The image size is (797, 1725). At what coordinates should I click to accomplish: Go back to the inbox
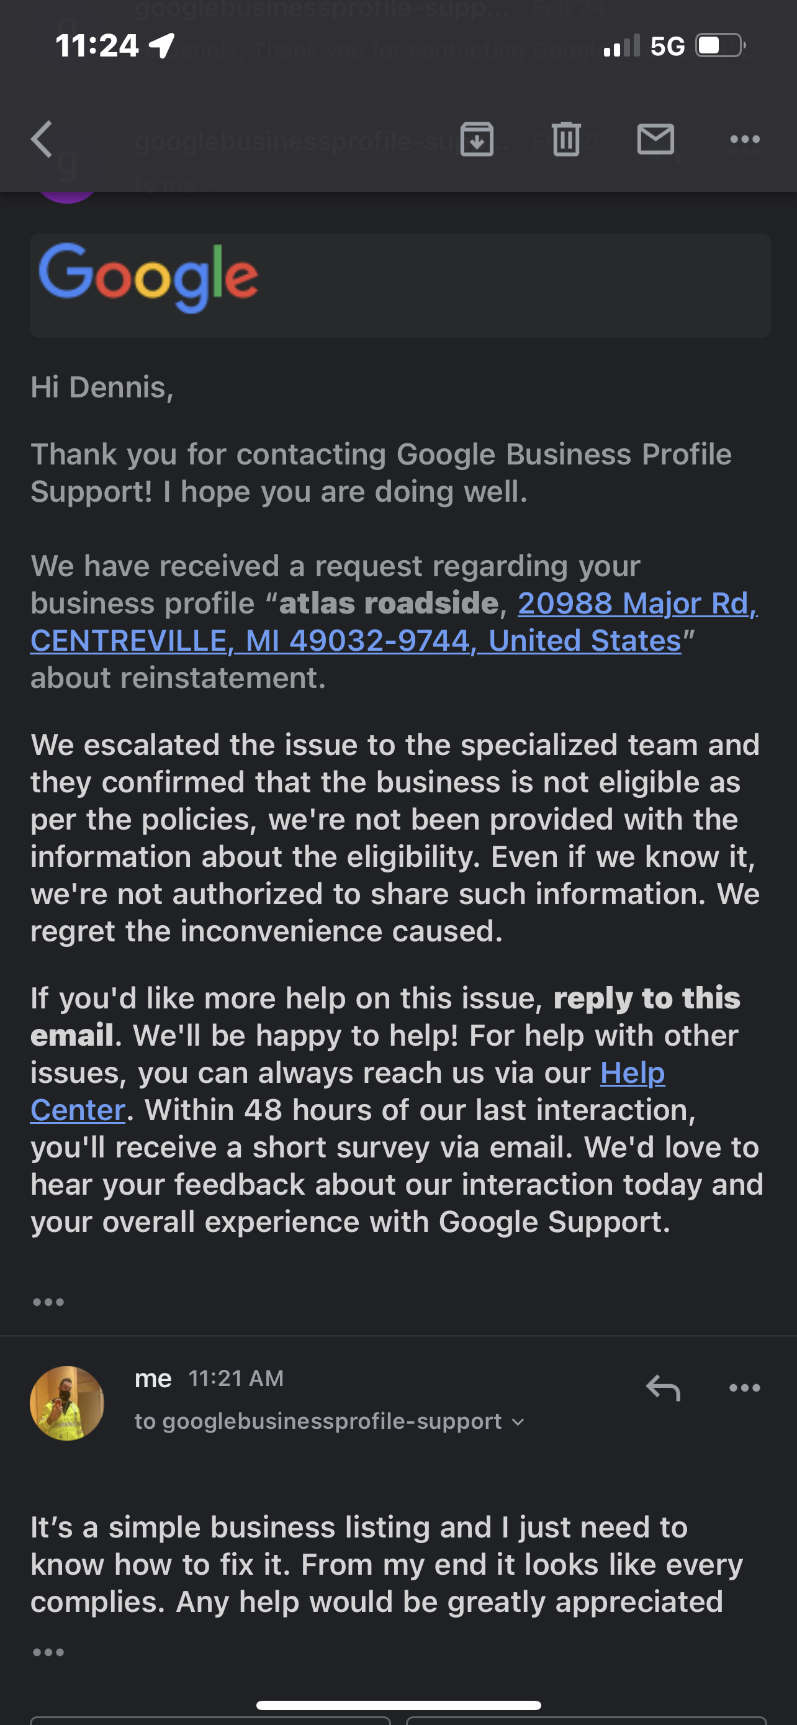click(42, 139)
